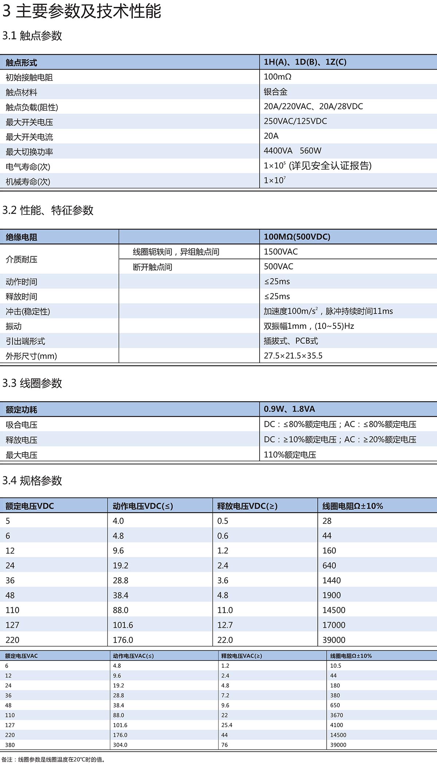Select the "100MΩ(500VDC)" insulation resistance header
The image size is (437, 769).
click(297, 237)
